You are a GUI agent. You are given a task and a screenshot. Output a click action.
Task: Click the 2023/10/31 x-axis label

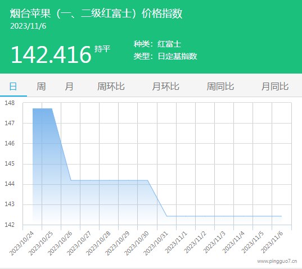156,243
